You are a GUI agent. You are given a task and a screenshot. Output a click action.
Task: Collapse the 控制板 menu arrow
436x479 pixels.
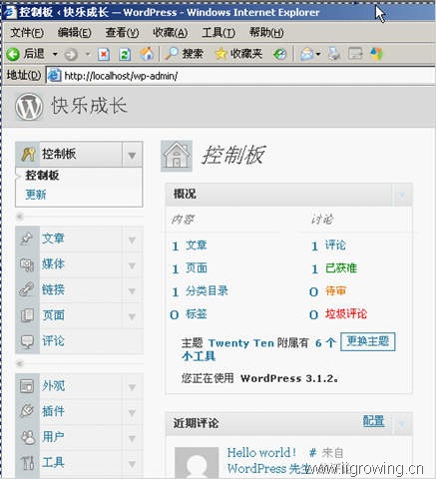click(x=132, y=155)
